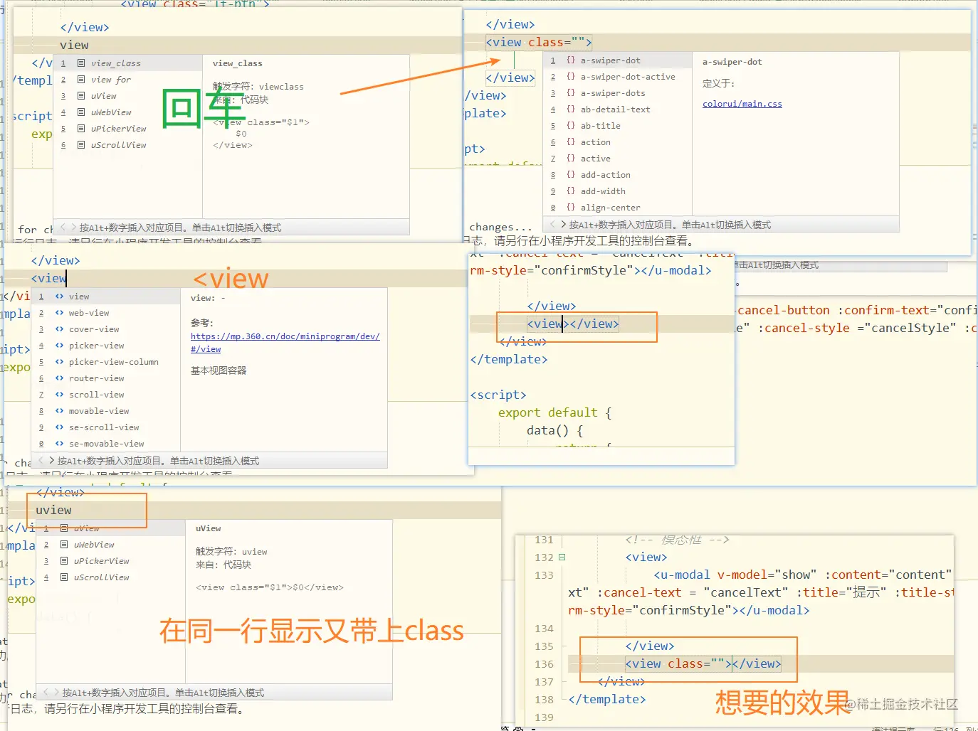The image size is (978, 731).
Task: Click the tag icon beside cover-view
Action: click(60, 329)
